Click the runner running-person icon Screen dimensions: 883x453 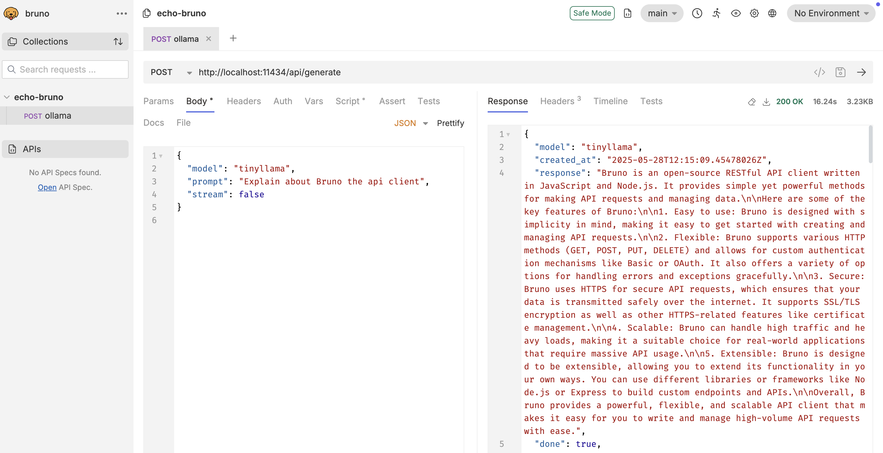(717, 13)
